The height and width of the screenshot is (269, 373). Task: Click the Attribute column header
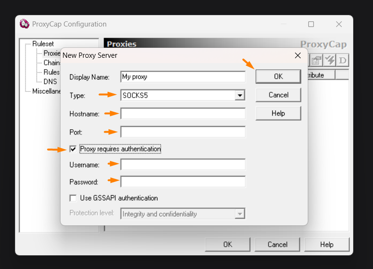click(321, 75)
